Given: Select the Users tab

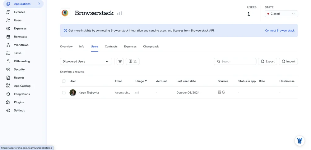Looking at the screenshot, I should click(x=95, y=46).
